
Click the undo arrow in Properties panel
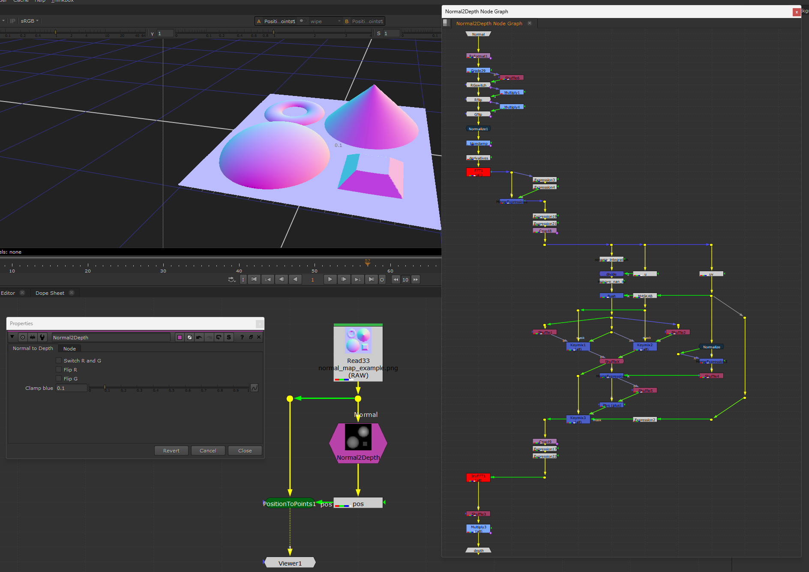point(199,337)
